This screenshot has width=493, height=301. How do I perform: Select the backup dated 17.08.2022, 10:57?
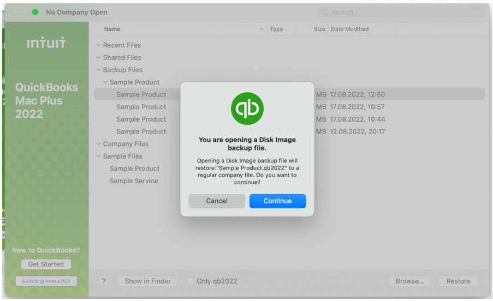(x=289, y=107)
